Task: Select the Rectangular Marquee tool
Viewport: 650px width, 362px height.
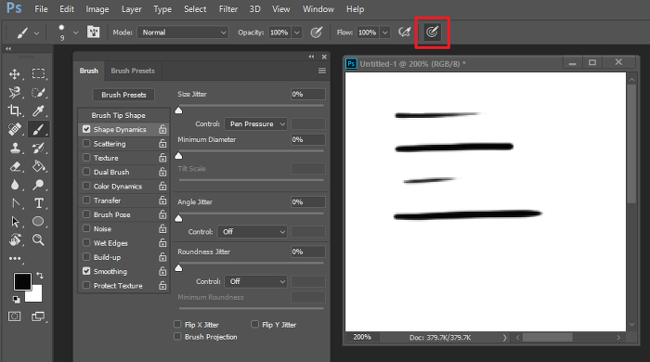Action: (38, 73)
